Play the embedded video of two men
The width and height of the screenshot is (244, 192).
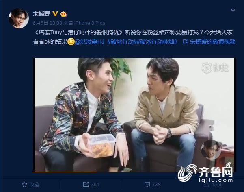pos(134,115)
